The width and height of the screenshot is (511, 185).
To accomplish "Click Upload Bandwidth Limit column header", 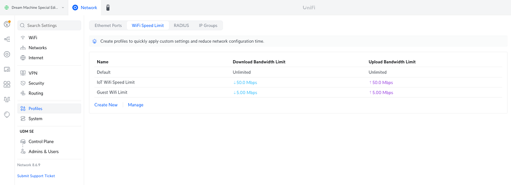I will (392, 62).
